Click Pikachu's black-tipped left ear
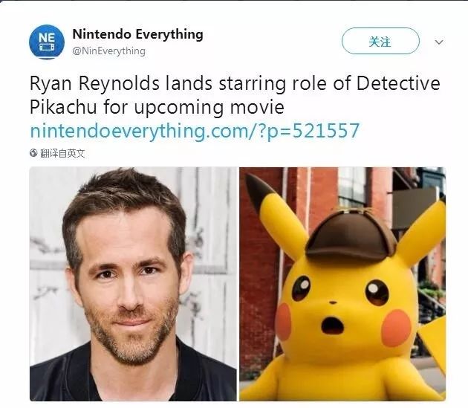Screen dimensions: 468x408 click(x=275, y=215)
